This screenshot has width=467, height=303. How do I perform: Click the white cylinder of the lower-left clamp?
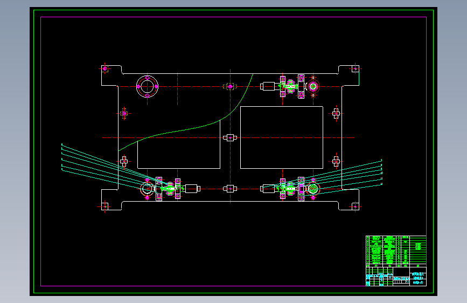(x=192, y=189)
